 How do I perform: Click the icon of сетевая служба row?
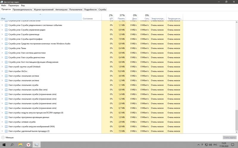click(6, 122)
